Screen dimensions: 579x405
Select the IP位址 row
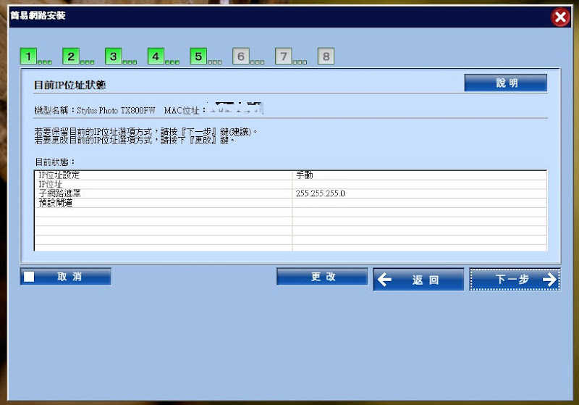click(x=290, y=185)
